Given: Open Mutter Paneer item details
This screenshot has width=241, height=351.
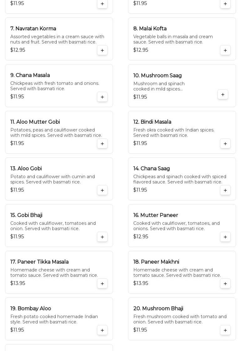Looking at the screenshot, I should [156, 215].
